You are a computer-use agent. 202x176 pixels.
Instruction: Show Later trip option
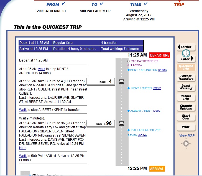(x=186, y=59)
